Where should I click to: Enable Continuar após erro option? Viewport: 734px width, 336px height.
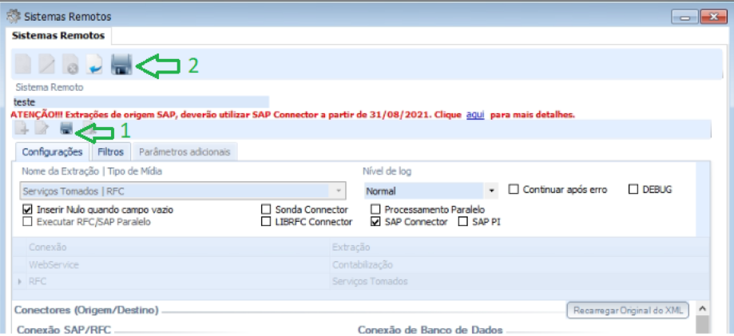tap(514, 189)
